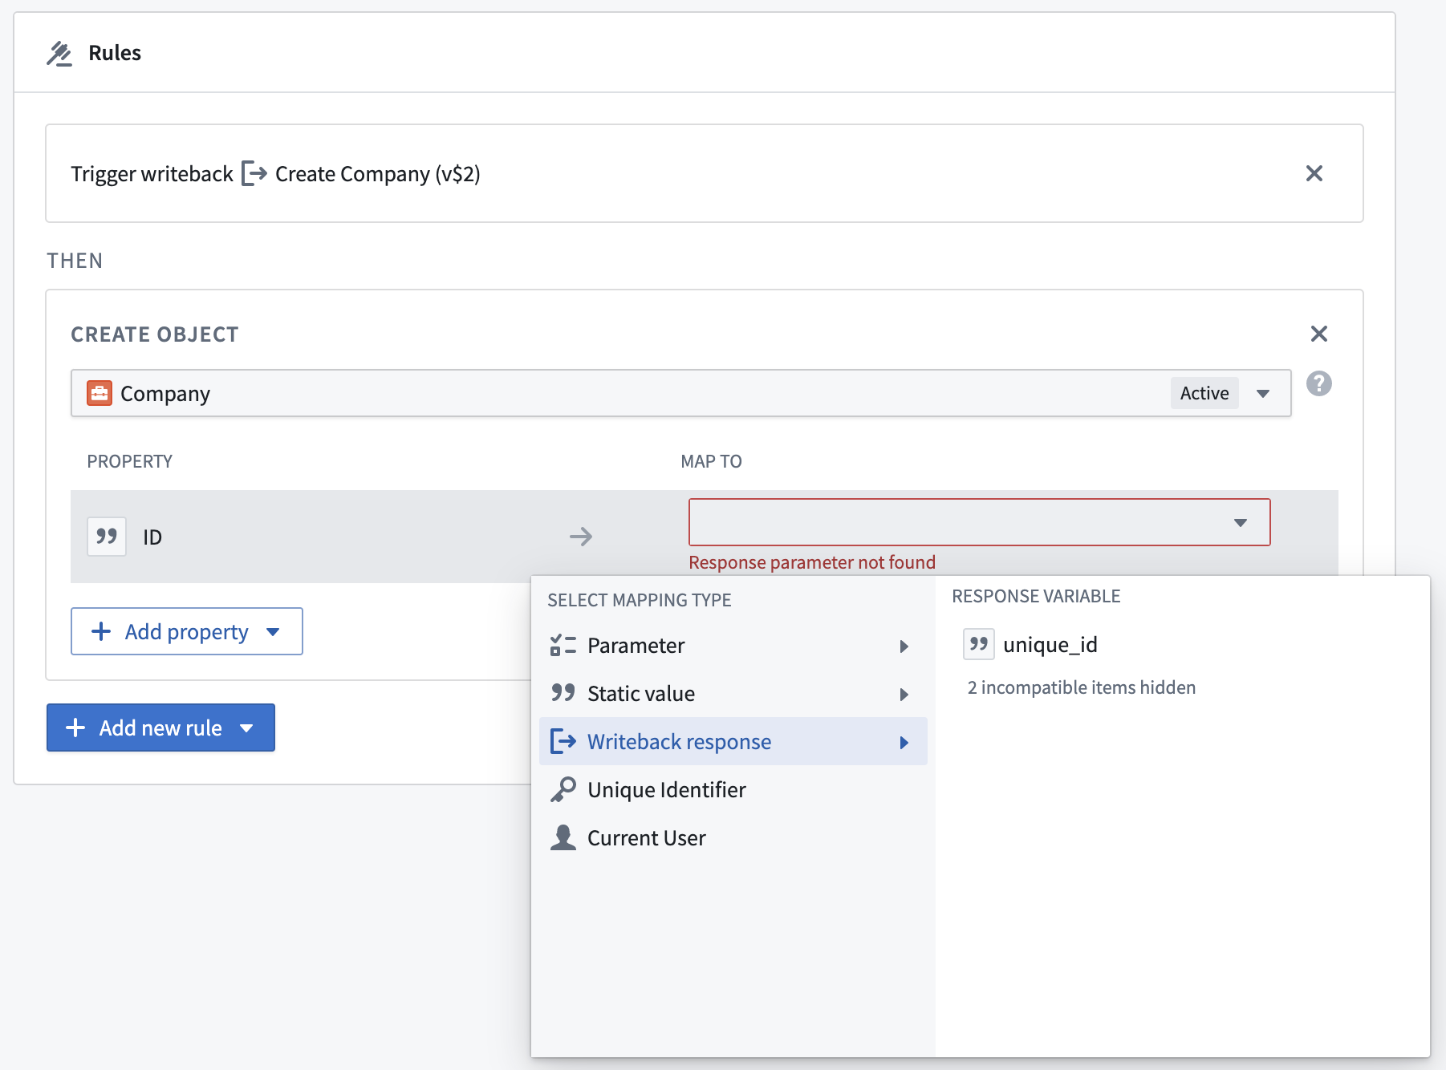Click '2 incompatible items hidden' text
The height and width of the screenshot is (1070, 1446).
[1081, 687]
